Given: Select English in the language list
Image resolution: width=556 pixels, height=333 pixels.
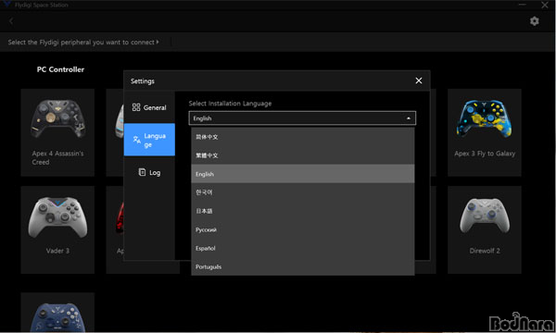Looking at the screenshot, I should click(x=302, y=174).
